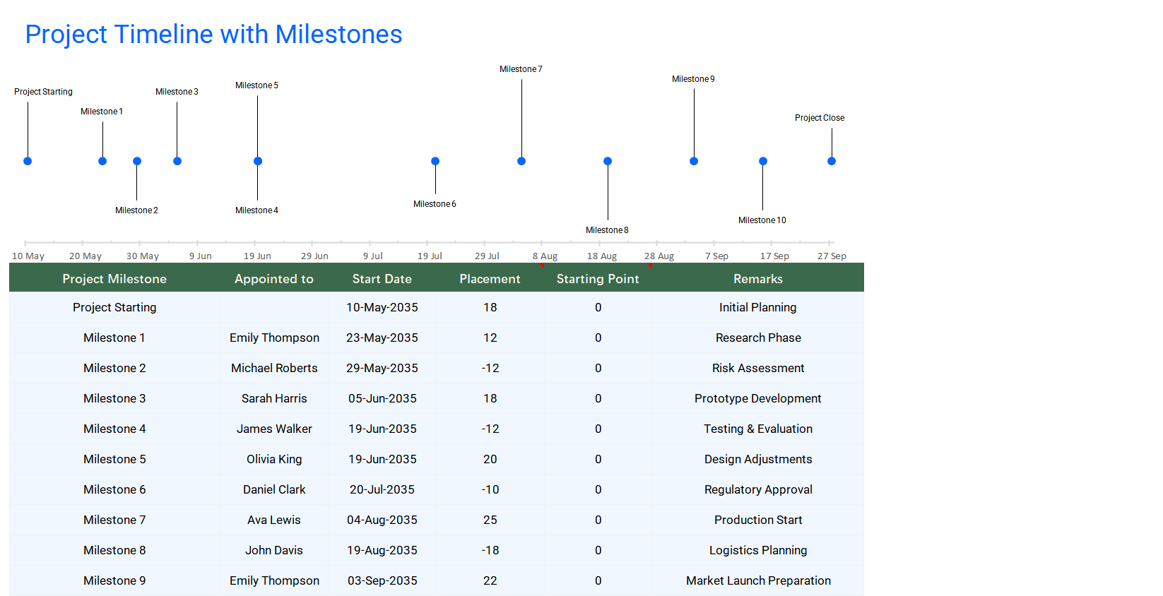Select the Milestone 6 table cell
Viewport: 1163px width, 596px height.
pos(114,489)
